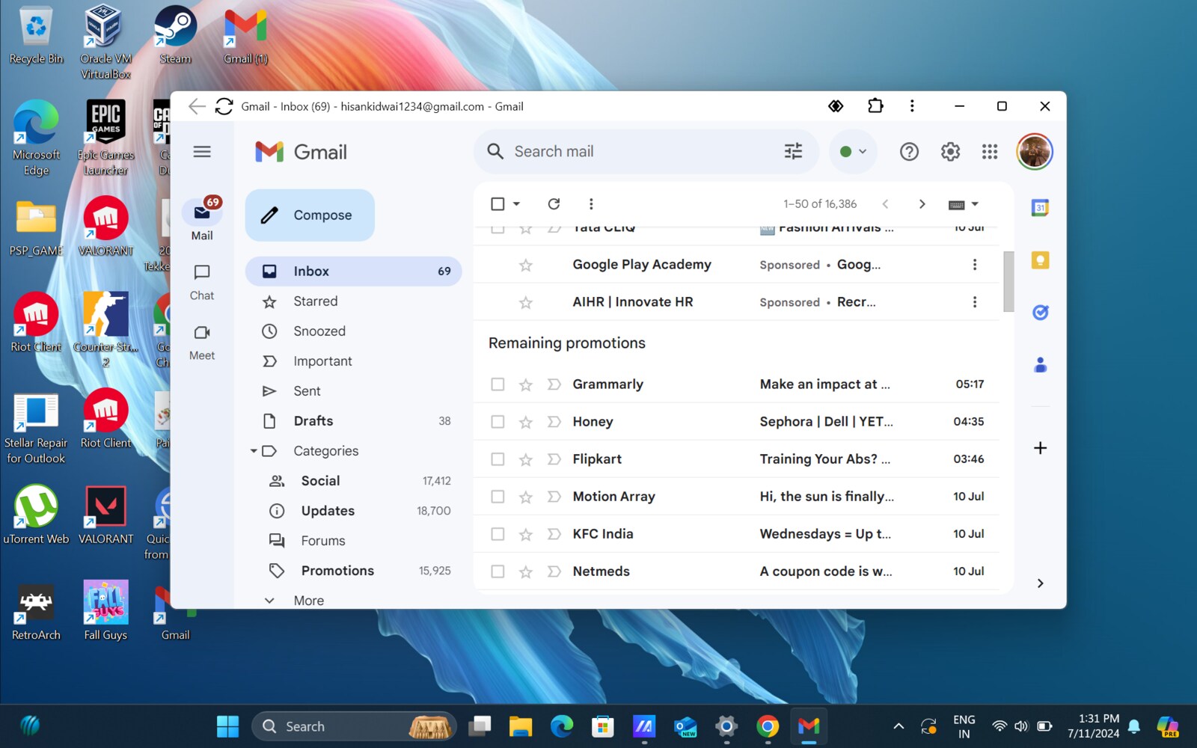
Task: Click the Compose button
Action: point(309,215)
